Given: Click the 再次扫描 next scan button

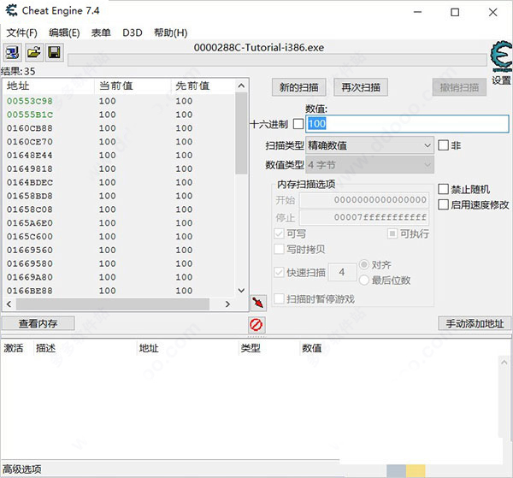Looking at the screenshot, I should (360, 87).
